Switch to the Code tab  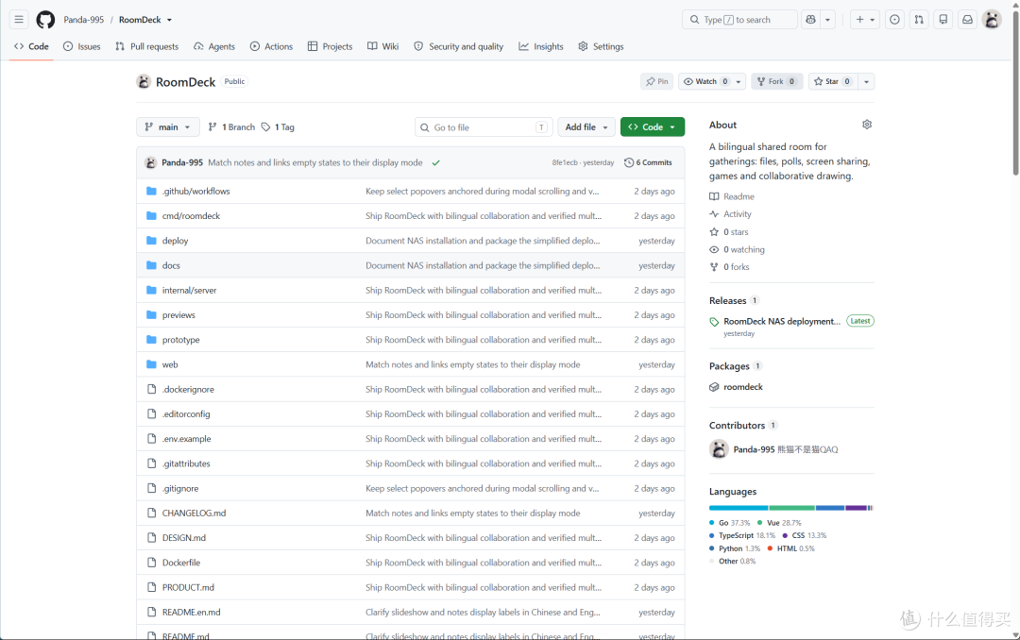coord(31,46)
